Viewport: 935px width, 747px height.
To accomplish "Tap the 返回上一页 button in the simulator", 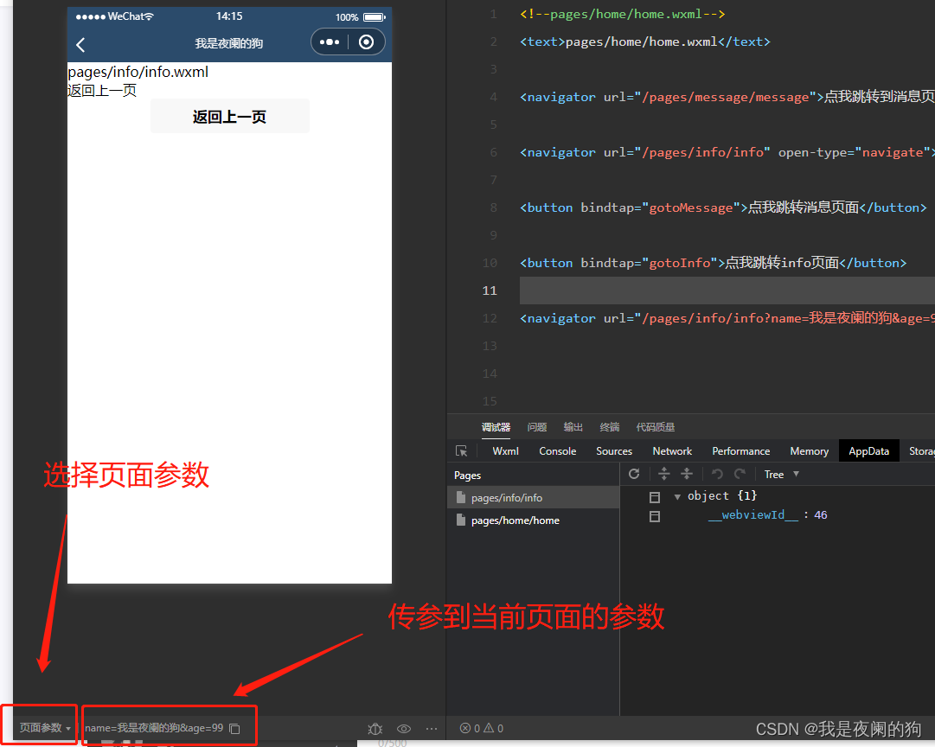I will 229,116.
